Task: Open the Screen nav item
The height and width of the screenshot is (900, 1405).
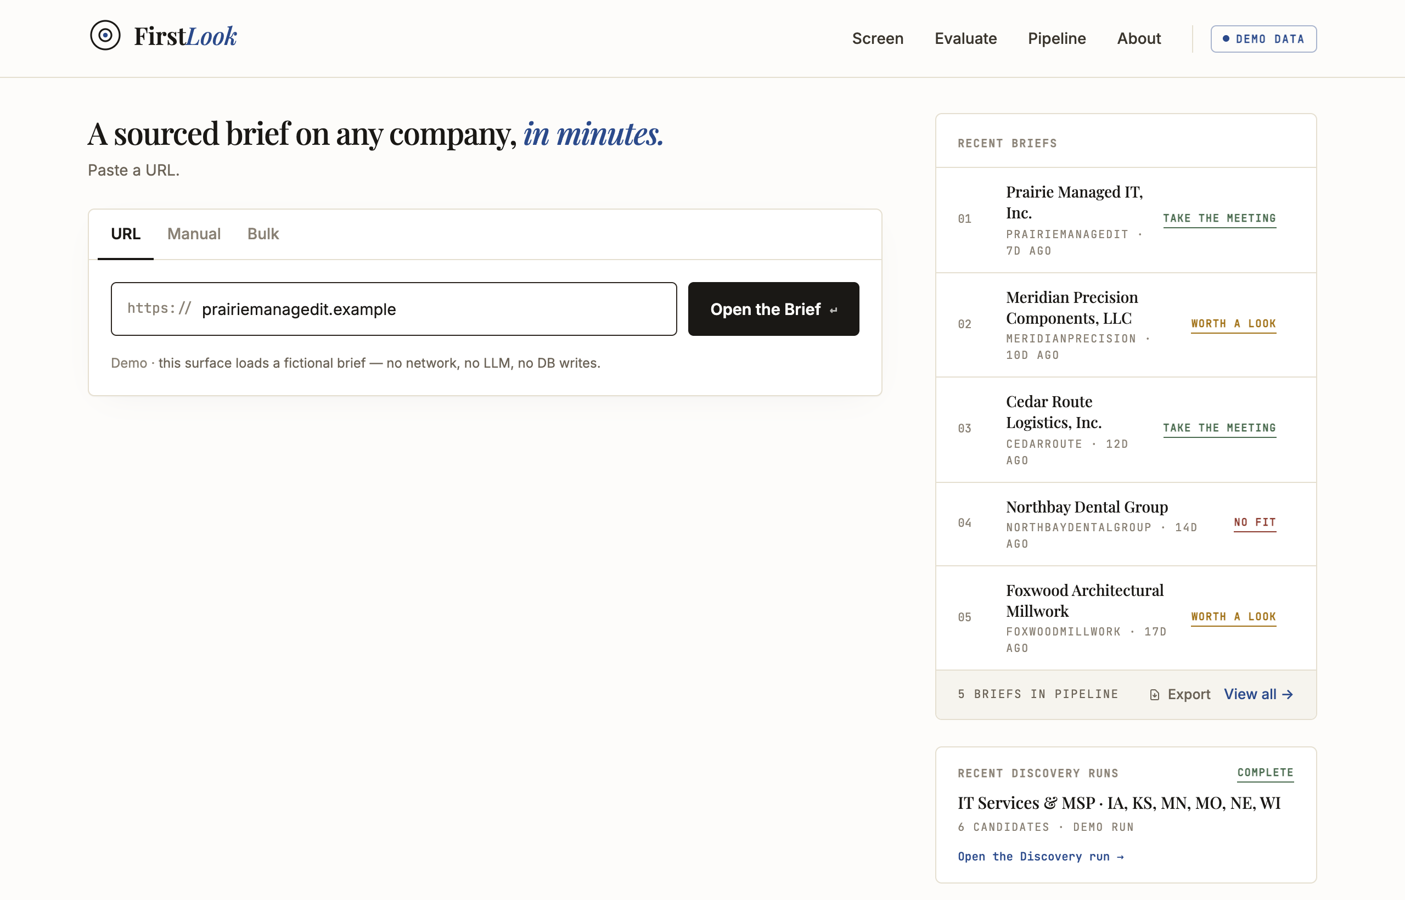Action: (x=877, y=38)
